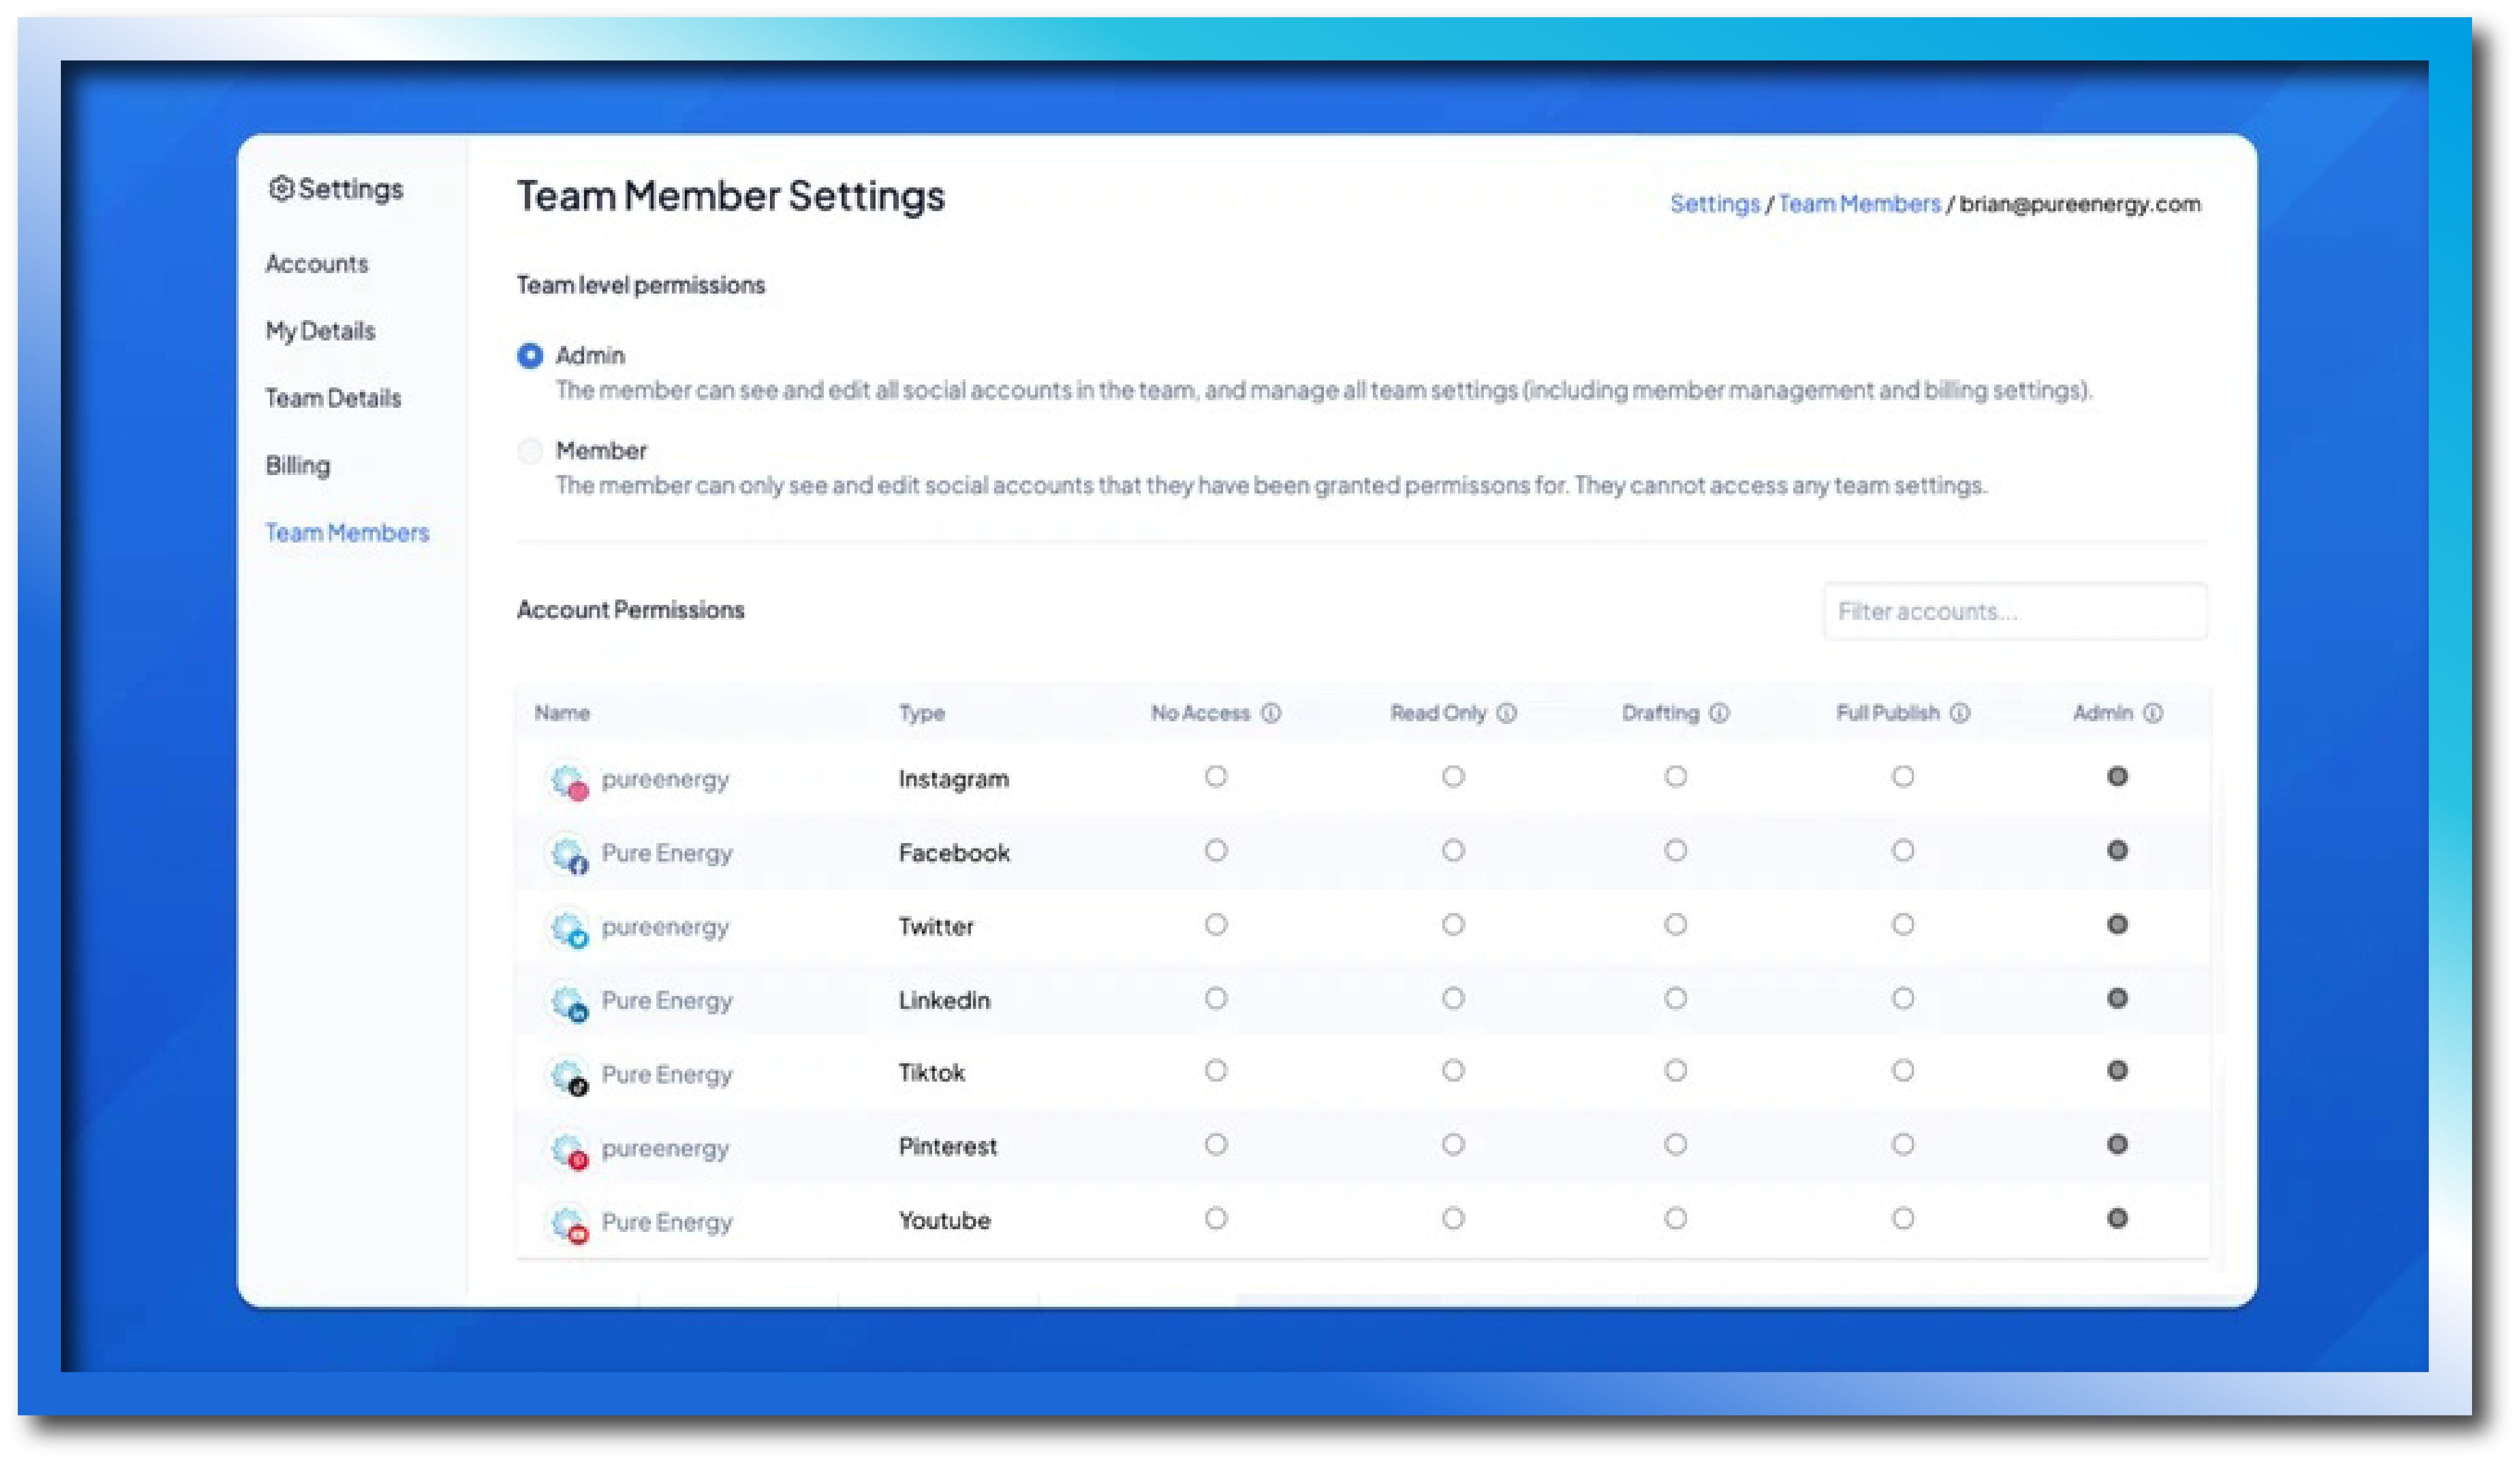The image size is (2520, 1463).
Task: Set Facebook account to Full Publish
Action: pyautogui.click(x=1902, y=850)
